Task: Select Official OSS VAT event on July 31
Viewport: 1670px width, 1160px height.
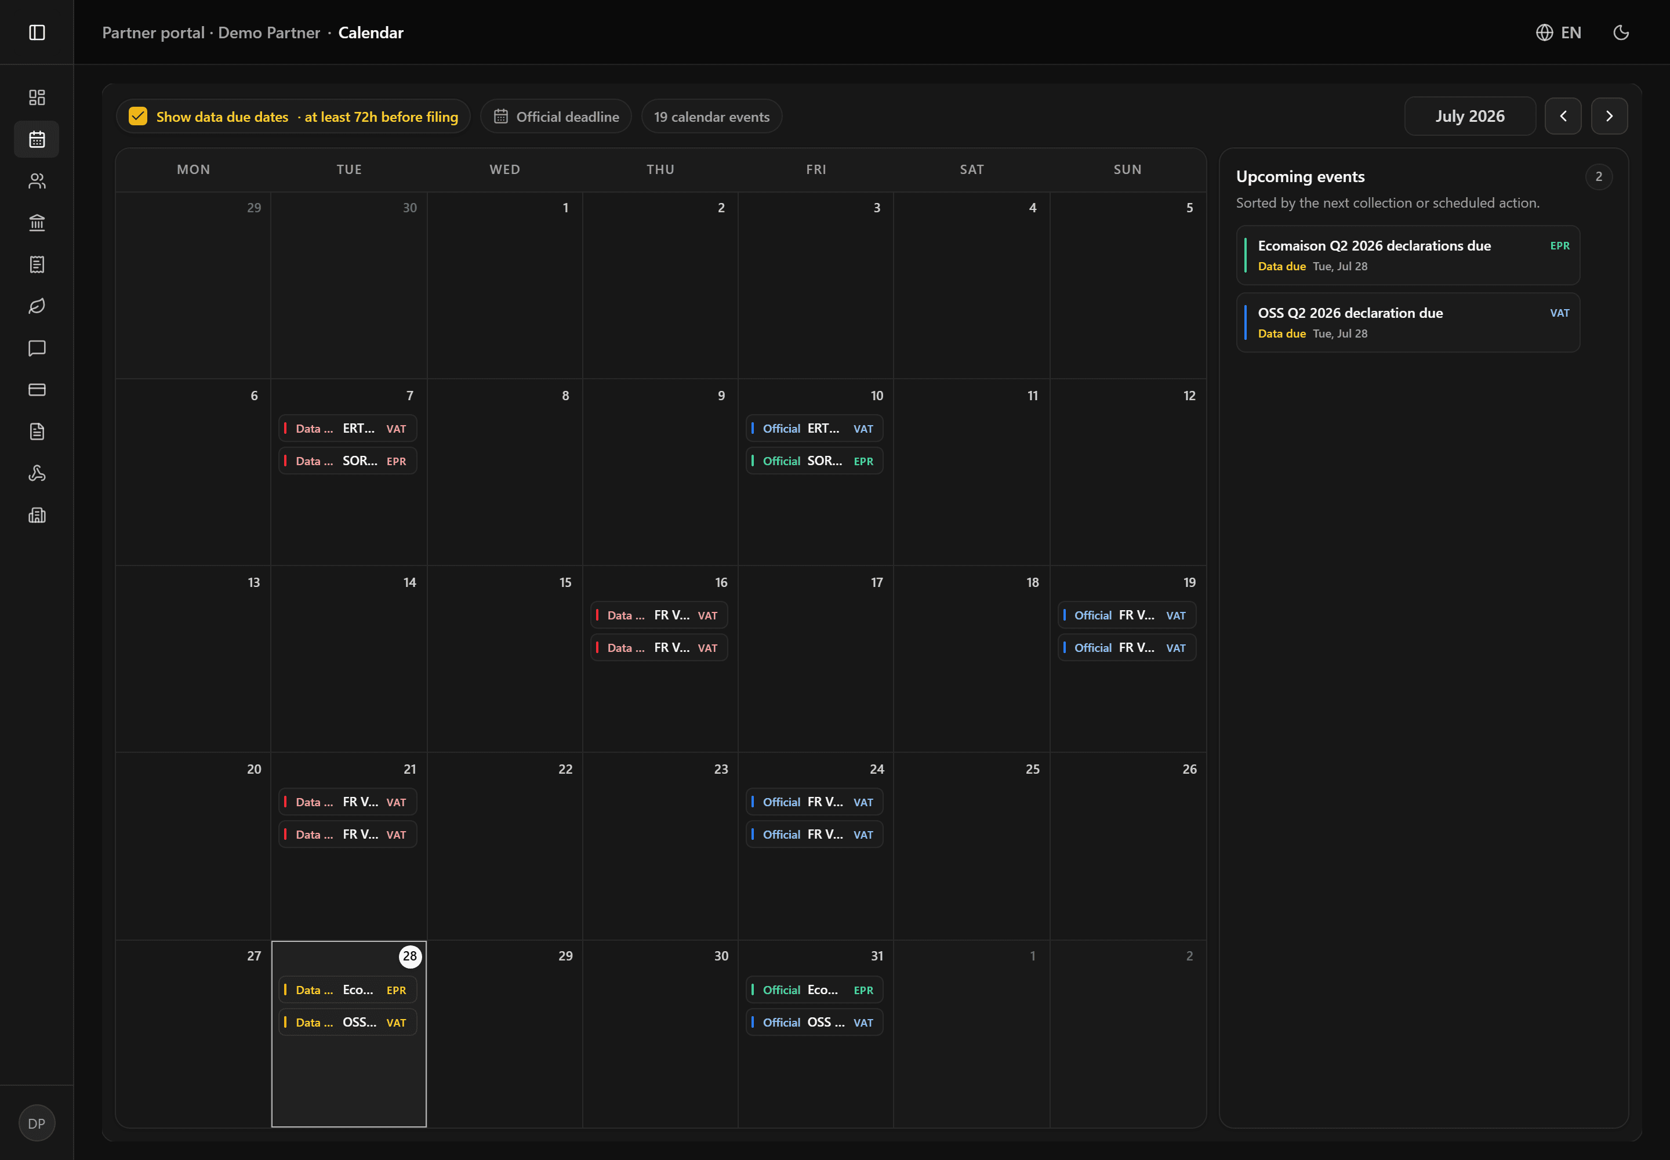Action: [x=814, y=1022]
